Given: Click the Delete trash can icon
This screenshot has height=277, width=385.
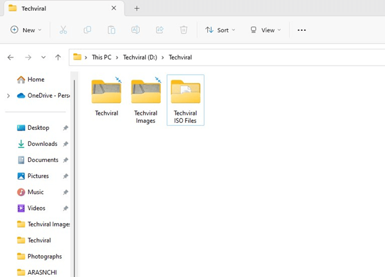Looking at the screenshot, I should tap(184, 30).
